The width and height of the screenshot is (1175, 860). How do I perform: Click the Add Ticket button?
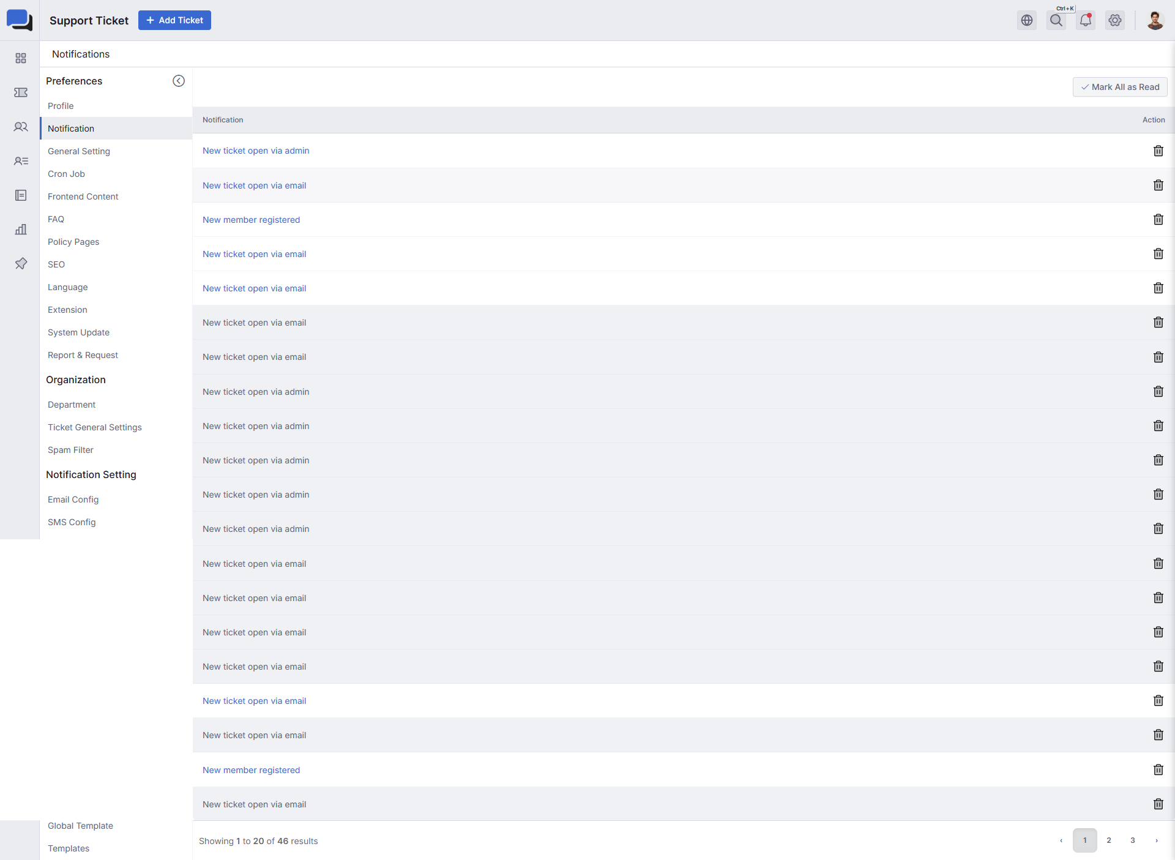[x=174, y=20]
